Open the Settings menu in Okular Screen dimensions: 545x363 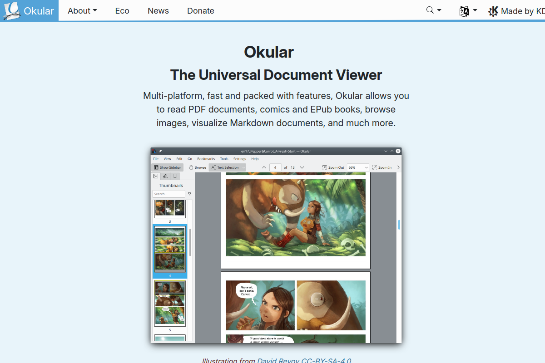[x=240, y=159]
